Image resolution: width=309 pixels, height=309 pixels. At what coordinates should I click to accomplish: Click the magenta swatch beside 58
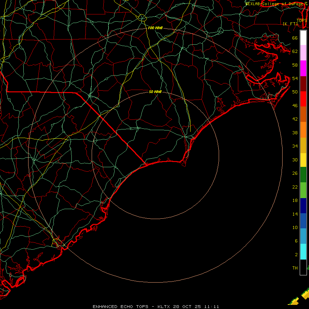click(303, 68)
